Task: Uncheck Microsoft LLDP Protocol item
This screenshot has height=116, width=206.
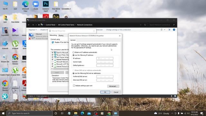Action: (52, 64)
